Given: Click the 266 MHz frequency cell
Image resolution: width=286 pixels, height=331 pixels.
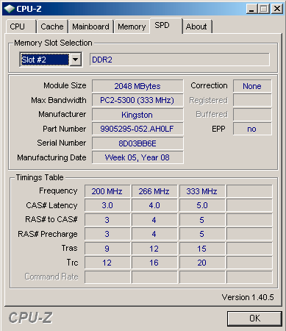Looking at the screenshot, I should [154, 191].
